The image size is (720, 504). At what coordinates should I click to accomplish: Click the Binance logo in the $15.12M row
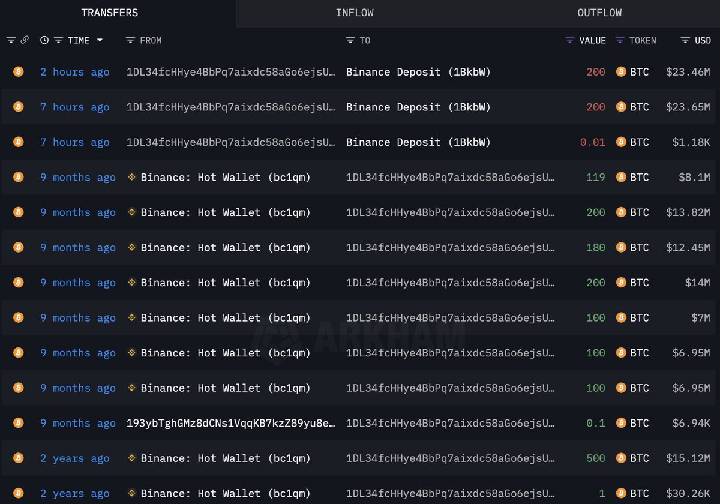pos(132,458)
